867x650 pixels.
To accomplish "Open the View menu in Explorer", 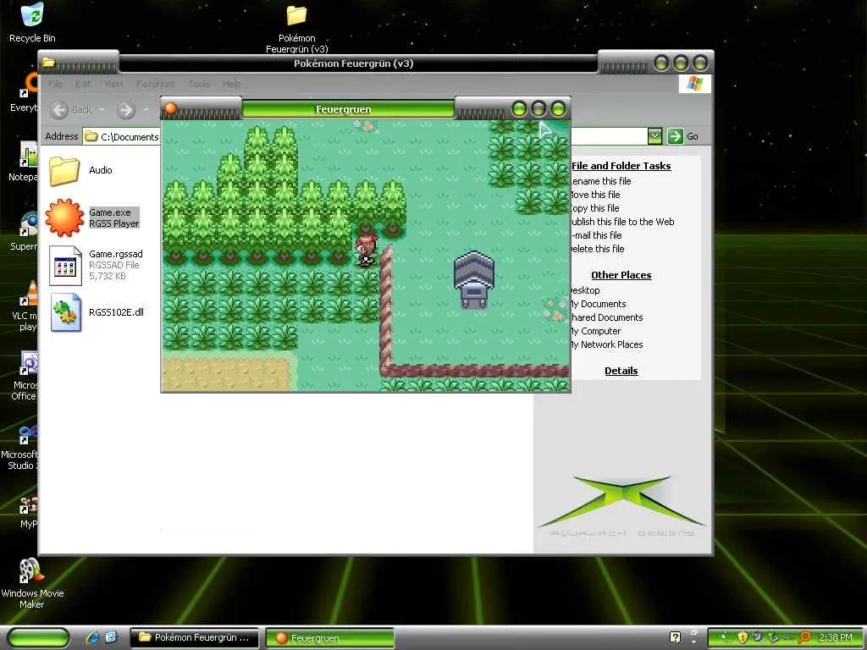I will 114,84.
